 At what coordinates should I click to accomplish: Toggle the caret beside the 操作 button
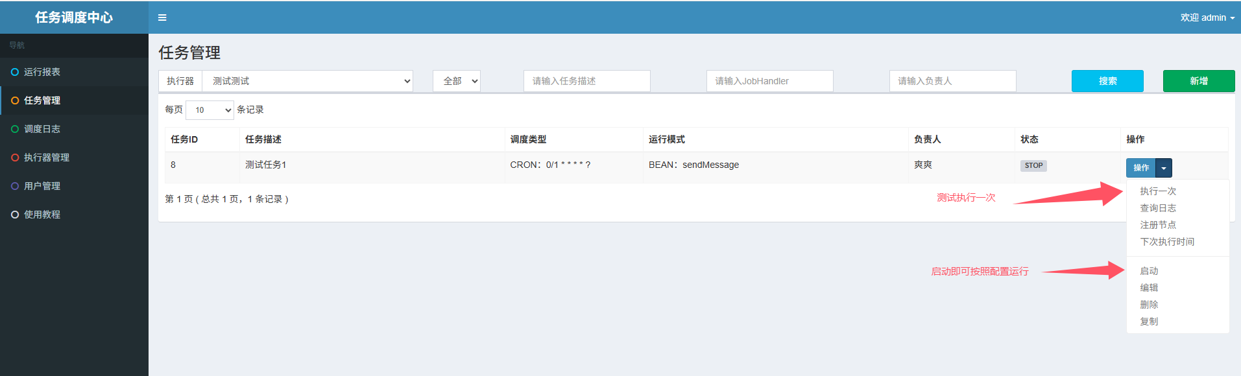point(1164,168)
